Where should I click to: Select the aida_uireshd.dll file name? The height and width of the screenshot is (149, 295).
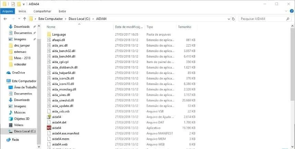tap(63, 100)
